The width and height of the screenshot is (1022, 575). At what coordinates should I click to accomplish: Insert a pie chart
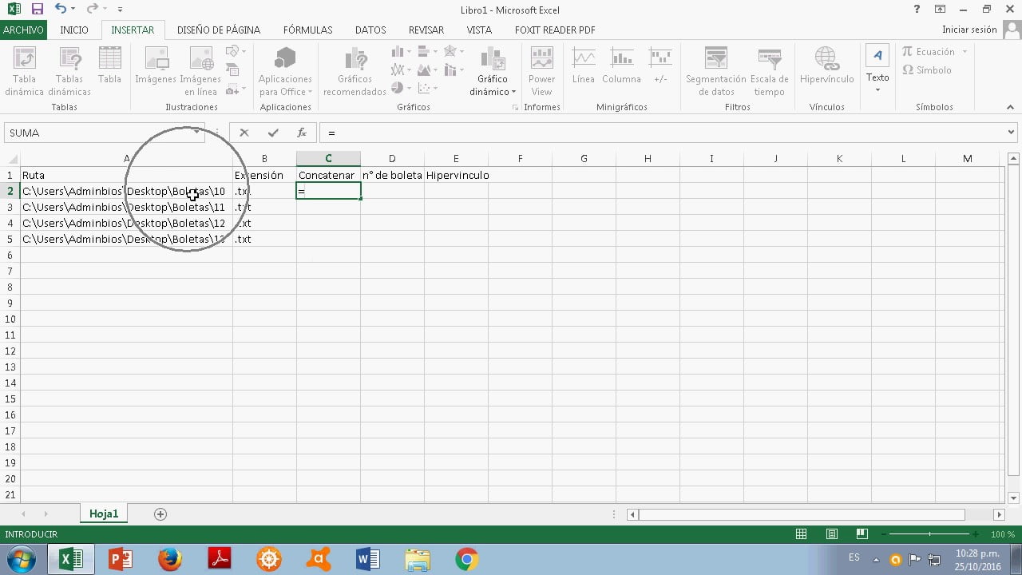point(401,89)
